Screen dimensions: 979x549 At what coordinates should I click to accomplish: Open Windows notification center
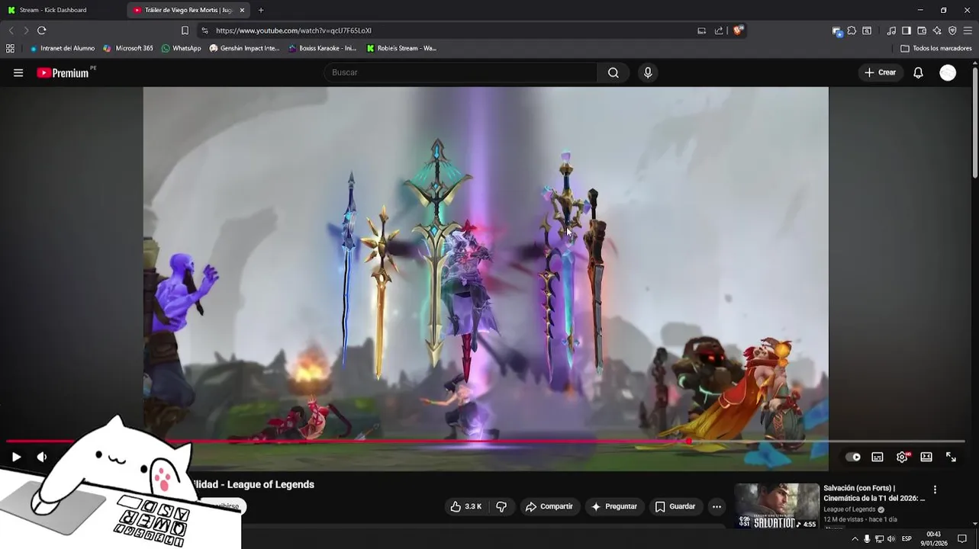click(962, 539)
